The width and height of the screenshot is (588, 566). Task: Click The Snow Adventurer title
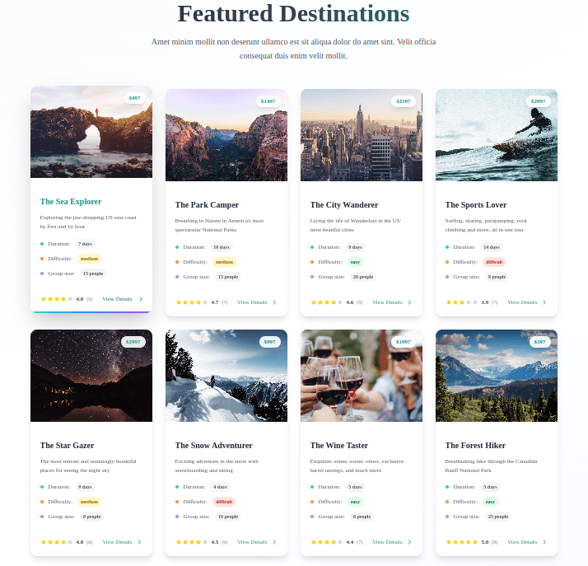click(214, 445)
